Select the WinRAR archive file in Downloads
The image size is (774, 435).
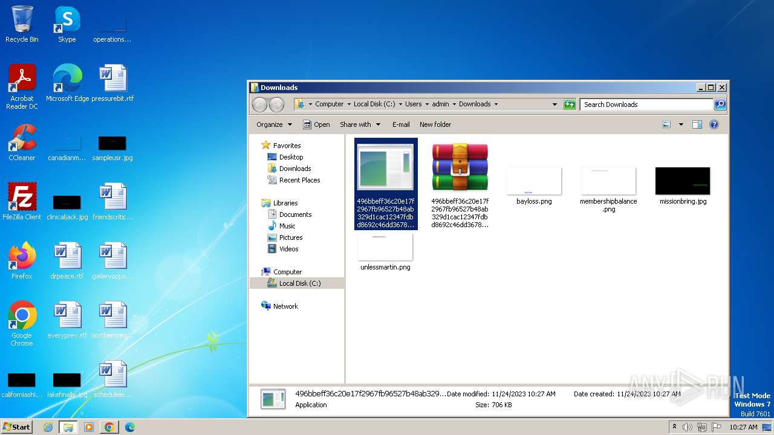[x=460, y=185]
